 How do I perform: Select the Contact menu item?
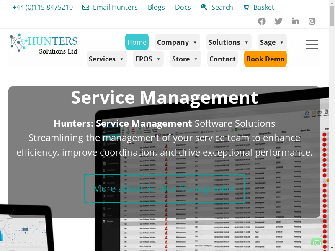point(222,59)
